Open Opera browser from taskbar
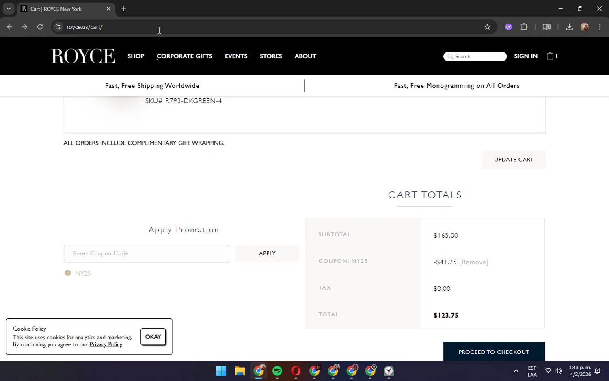The height and width of the screenshot is (381, 609). [296, 371]
